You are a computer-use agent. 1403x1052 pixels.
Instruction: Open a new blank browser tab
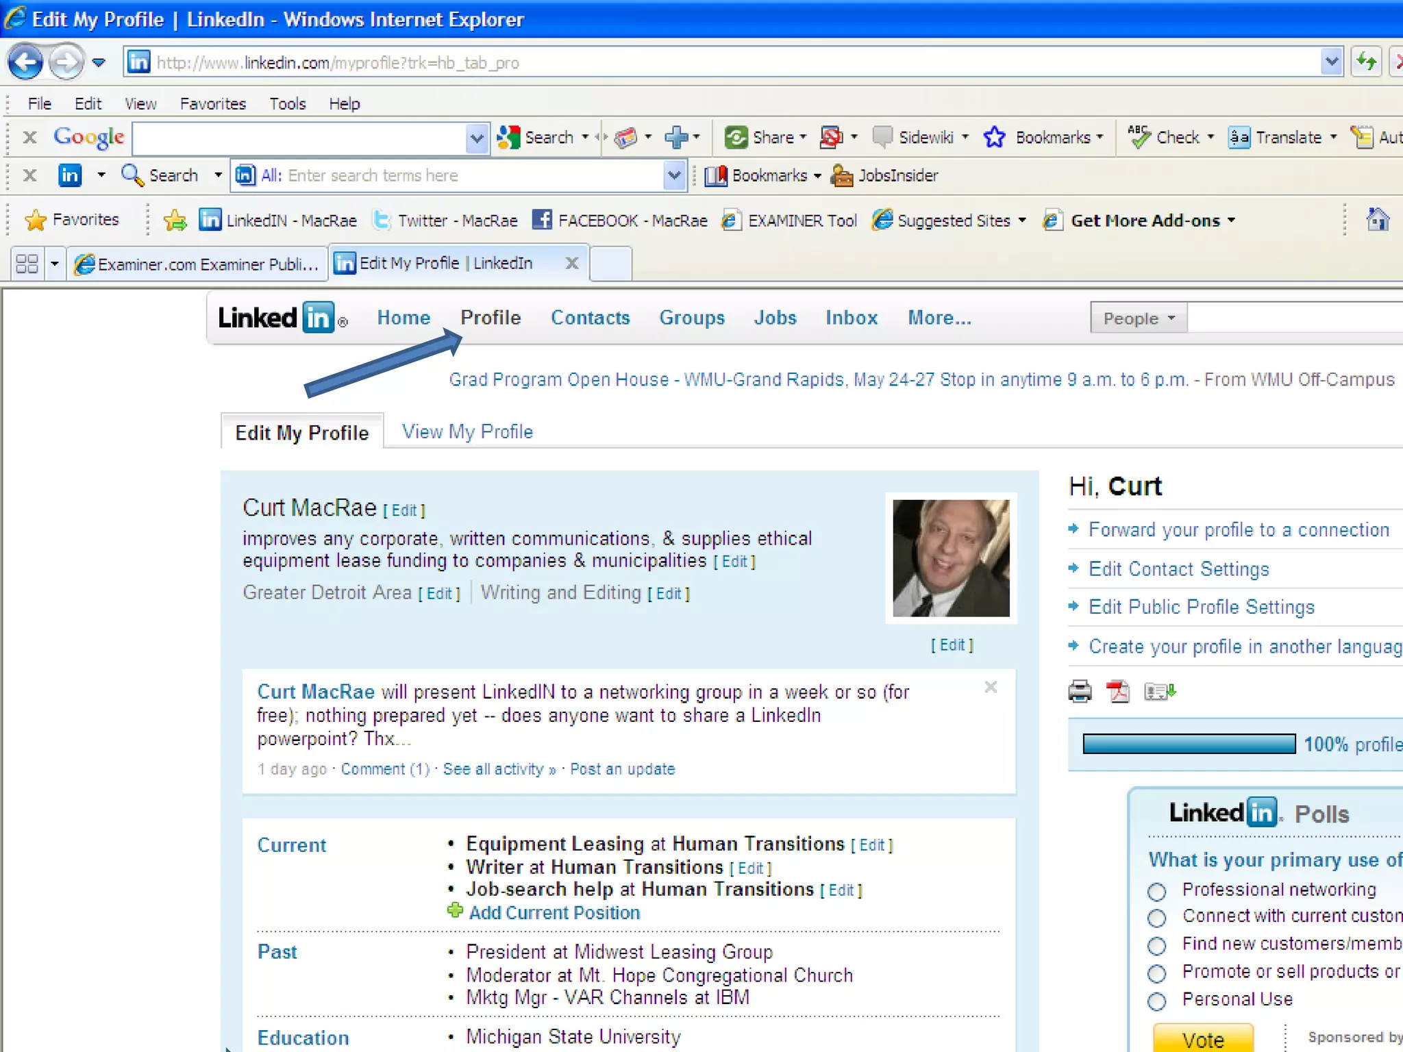[610, 264]
